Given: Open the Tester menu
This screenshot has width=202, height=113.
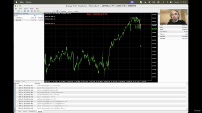Looking at the screenshot, I should [32, 9].
